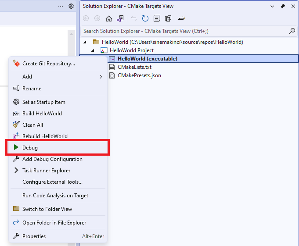The width and height of the screenshot is (299, 246).
Task: Select the HelloWorld root folder
Action: [173, 42]
